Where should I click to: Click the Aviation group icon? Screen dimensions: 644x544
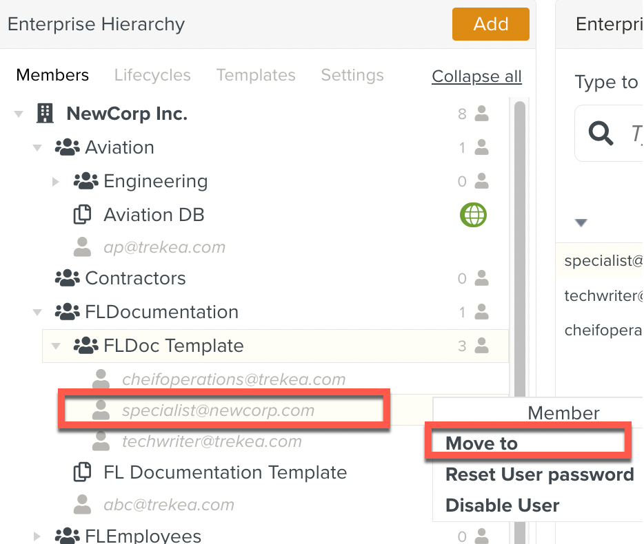pos(67,147)
